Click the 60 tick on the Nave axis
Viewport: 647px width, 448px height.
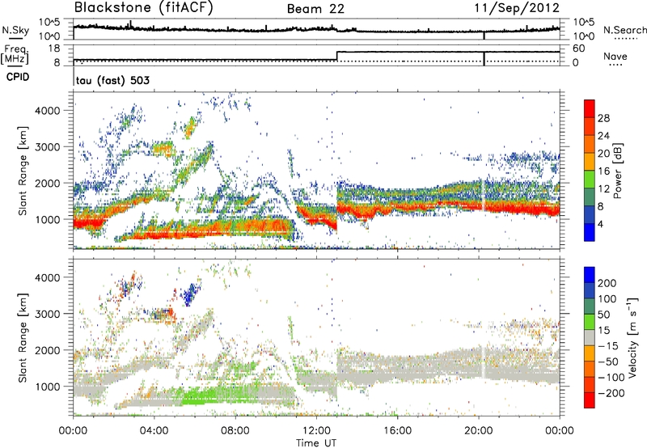coord(579,49)
